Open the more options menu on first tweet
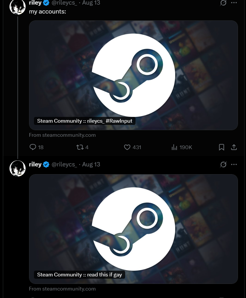Image resolution: width=246 pixels, height=298 pixels. [234, 3]
